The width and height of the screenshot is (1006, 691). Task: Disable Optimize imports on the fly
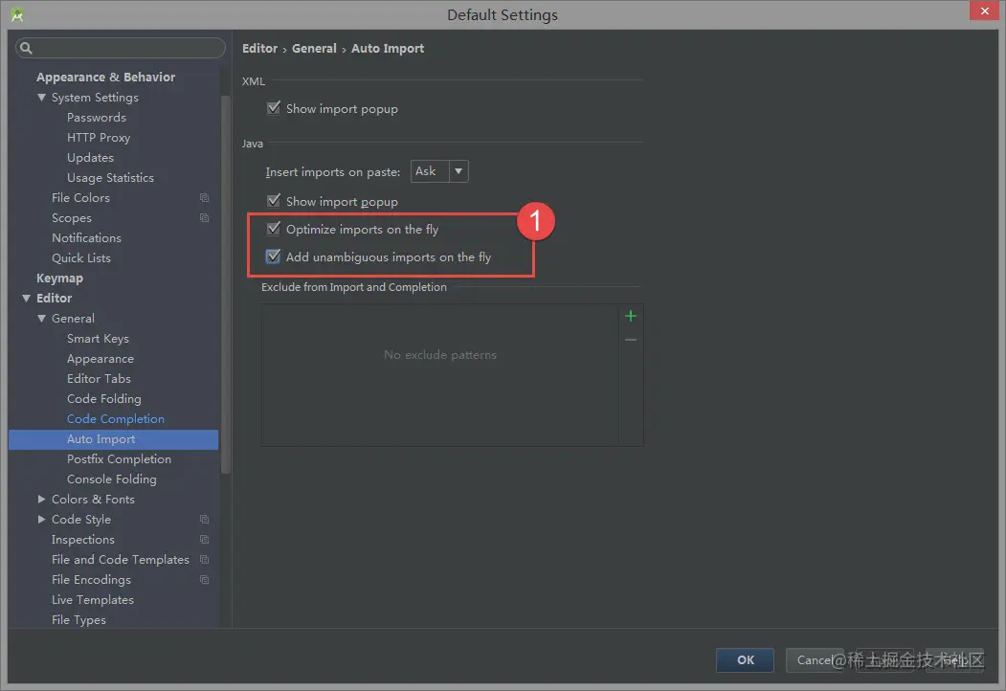pos(274,229)
